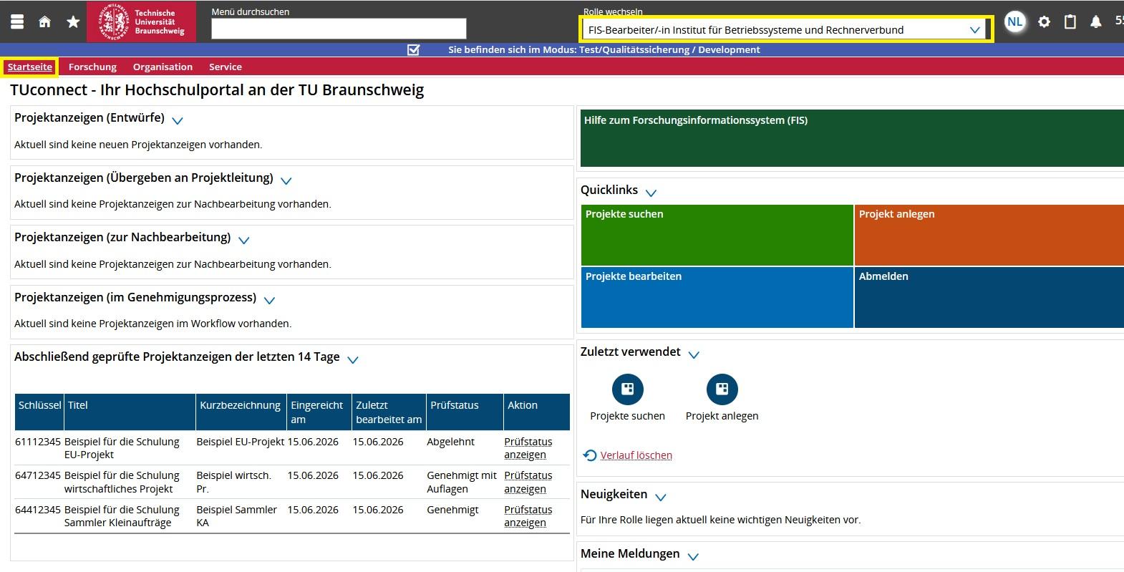Click the Verlauf löschen link
This screenshot has width=1124, height=572.
[636, 455]
